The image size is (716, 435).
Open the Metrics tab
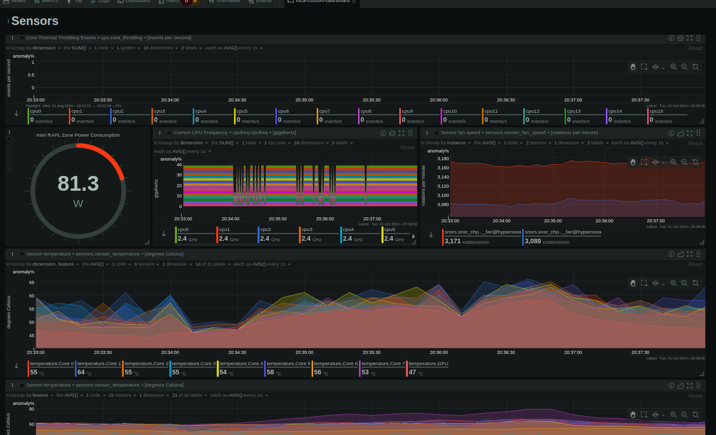[47, 2]
